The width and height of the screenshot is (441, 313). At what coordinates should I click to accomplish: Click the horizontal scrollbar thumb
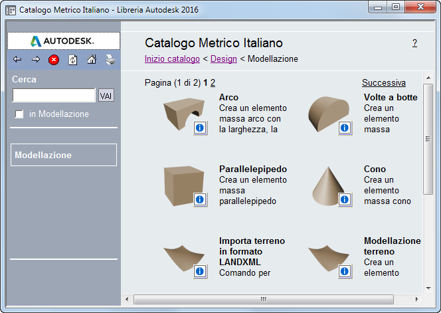pos(264,299)
